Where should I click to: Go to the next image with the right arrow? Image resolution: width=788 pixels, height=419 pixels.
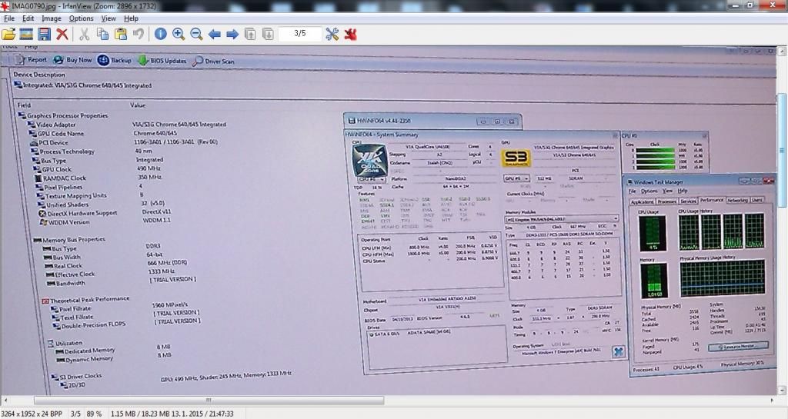coord(232,34)
